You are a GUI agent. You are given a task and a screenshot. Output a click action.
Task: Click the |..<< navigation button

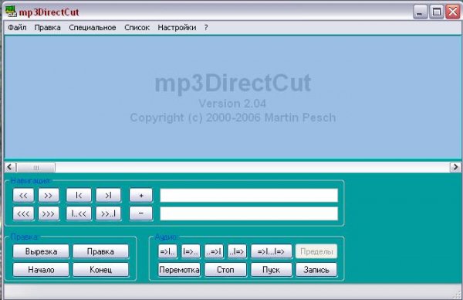(x=79, y=213)
